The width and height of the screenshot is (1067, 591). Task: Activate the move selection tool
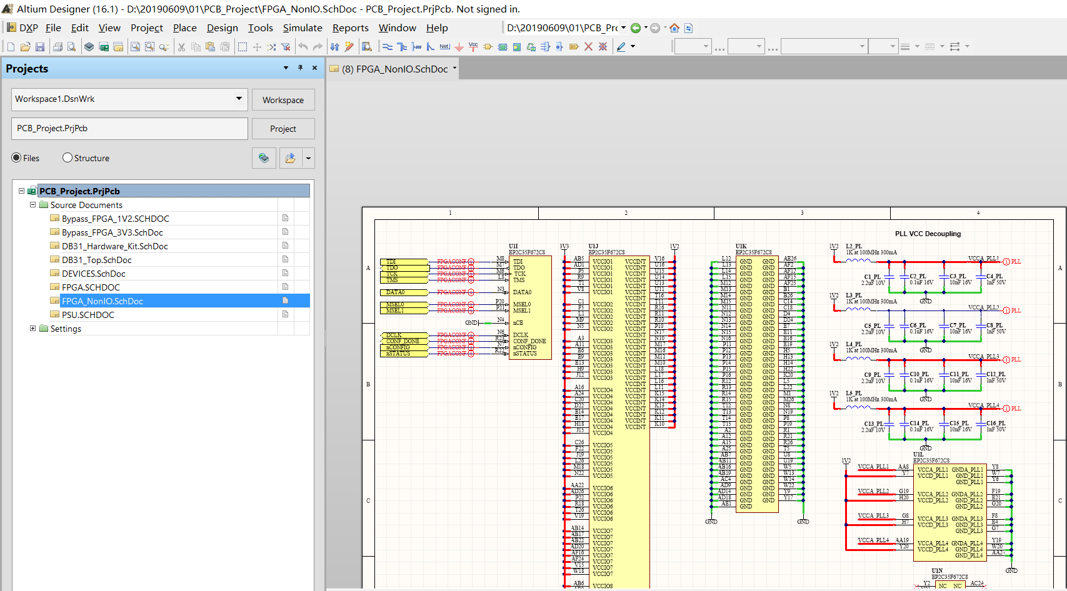pyautogui.click(x=257, y=47)
